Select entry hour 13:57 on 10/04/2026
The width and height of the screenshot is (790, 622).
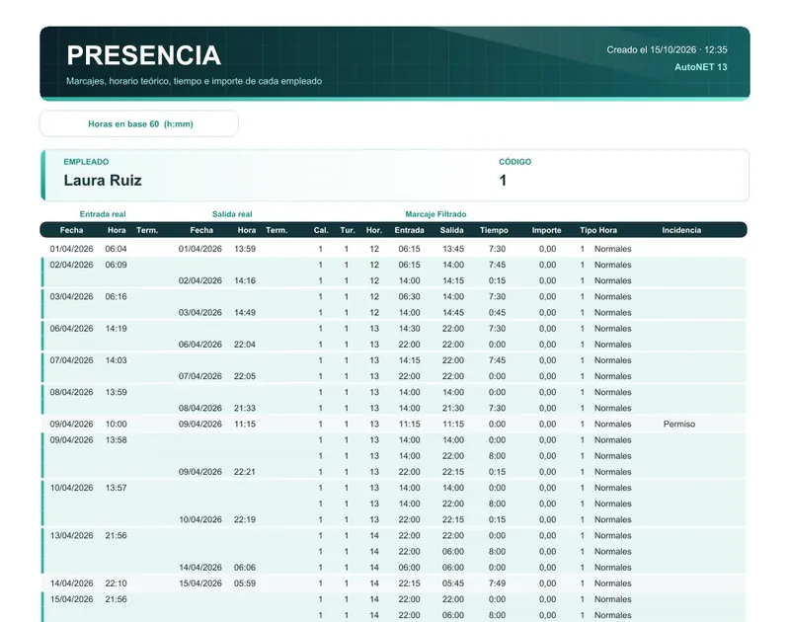coord(116,488)
